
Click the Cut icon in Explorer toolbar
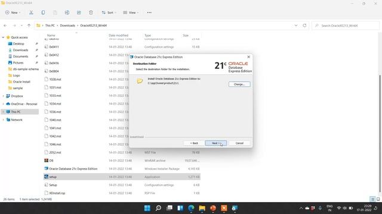(31, 12)
